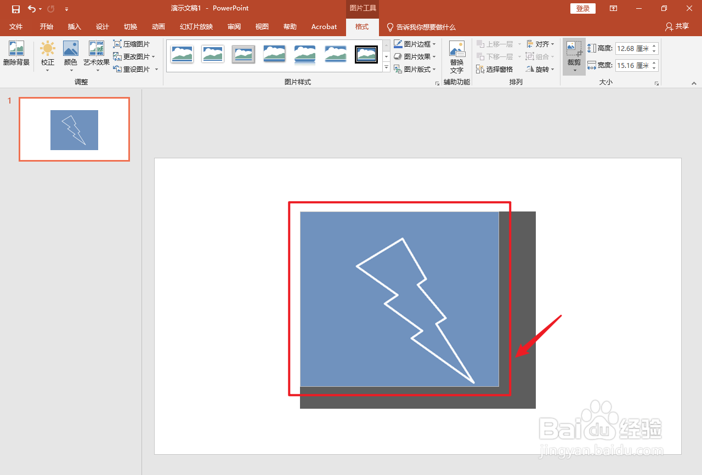Collapse the ribbon with the arrow
This screenshot has height=475, width=702.
[x=694, y=83]
